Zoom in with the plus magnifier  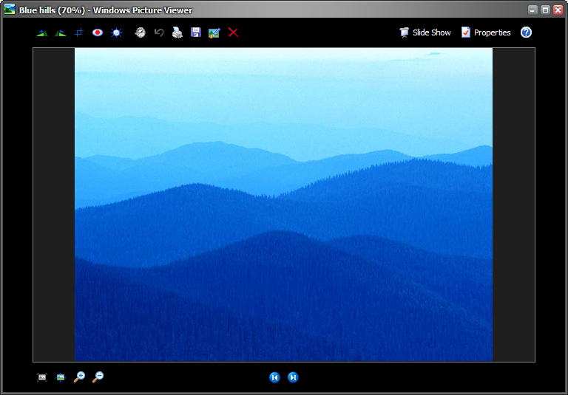pos(79,377)
